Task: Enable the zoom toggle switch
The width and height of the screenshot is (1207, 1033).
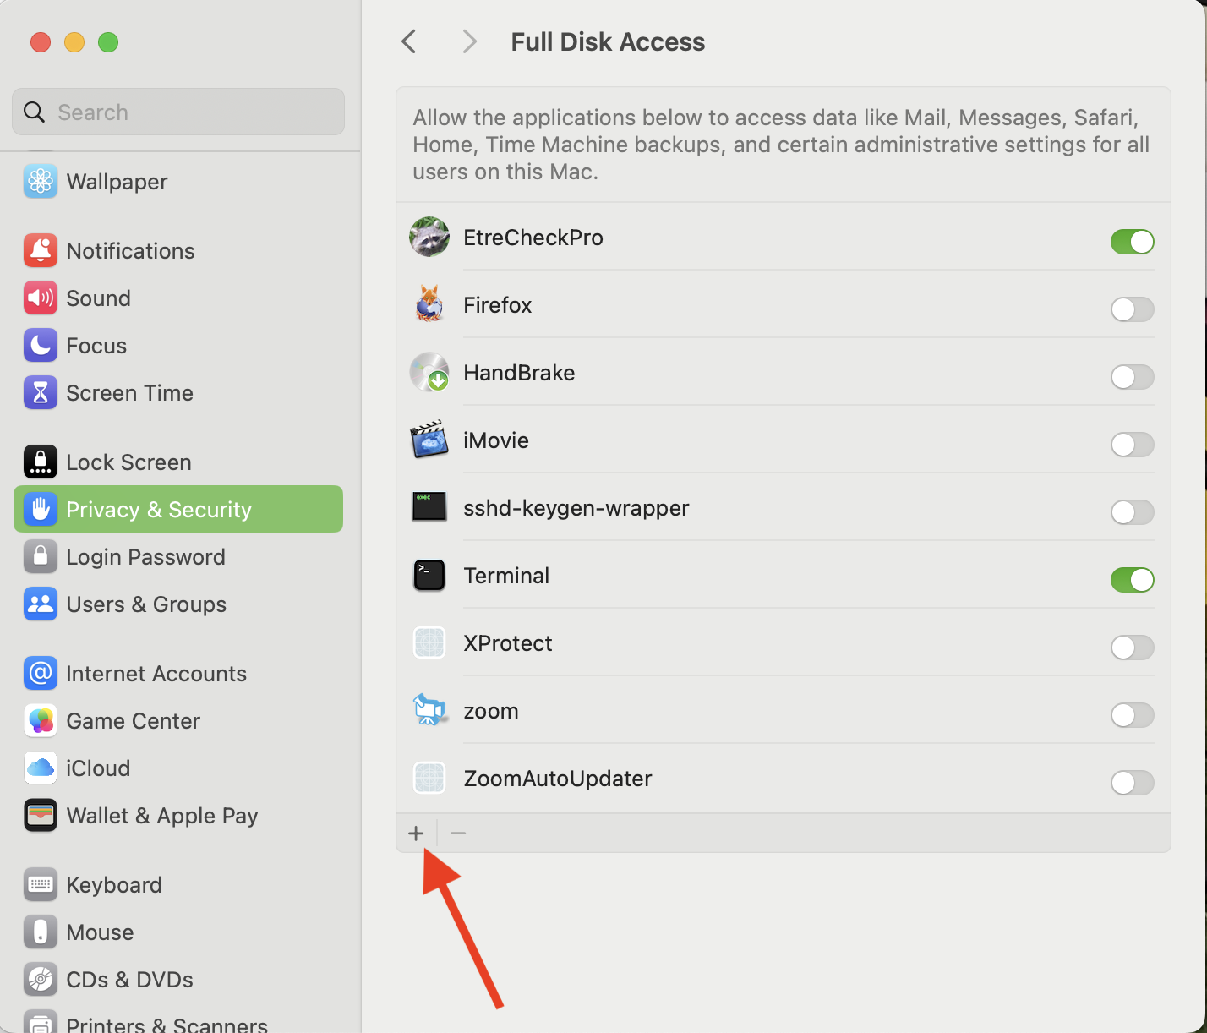Action: [x=1133, y=715]
